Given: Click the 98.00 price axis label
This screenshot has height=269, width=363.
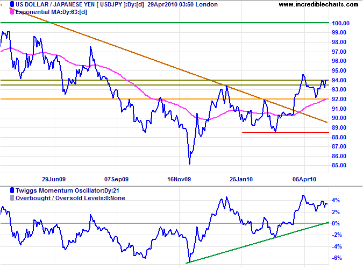Looking at the screenshot, I should [339, 42].
